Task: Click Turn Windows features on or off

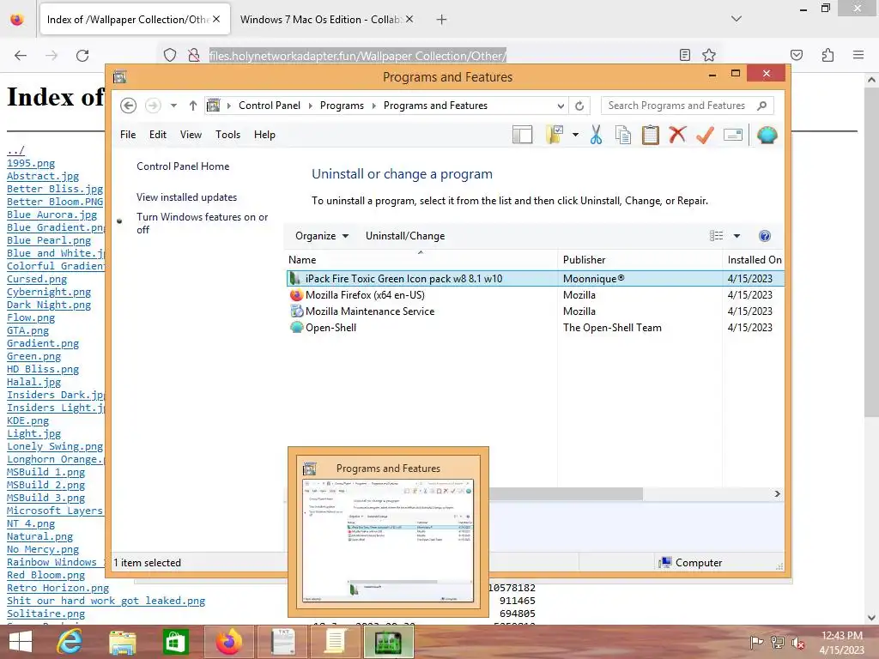Action: 202,223
